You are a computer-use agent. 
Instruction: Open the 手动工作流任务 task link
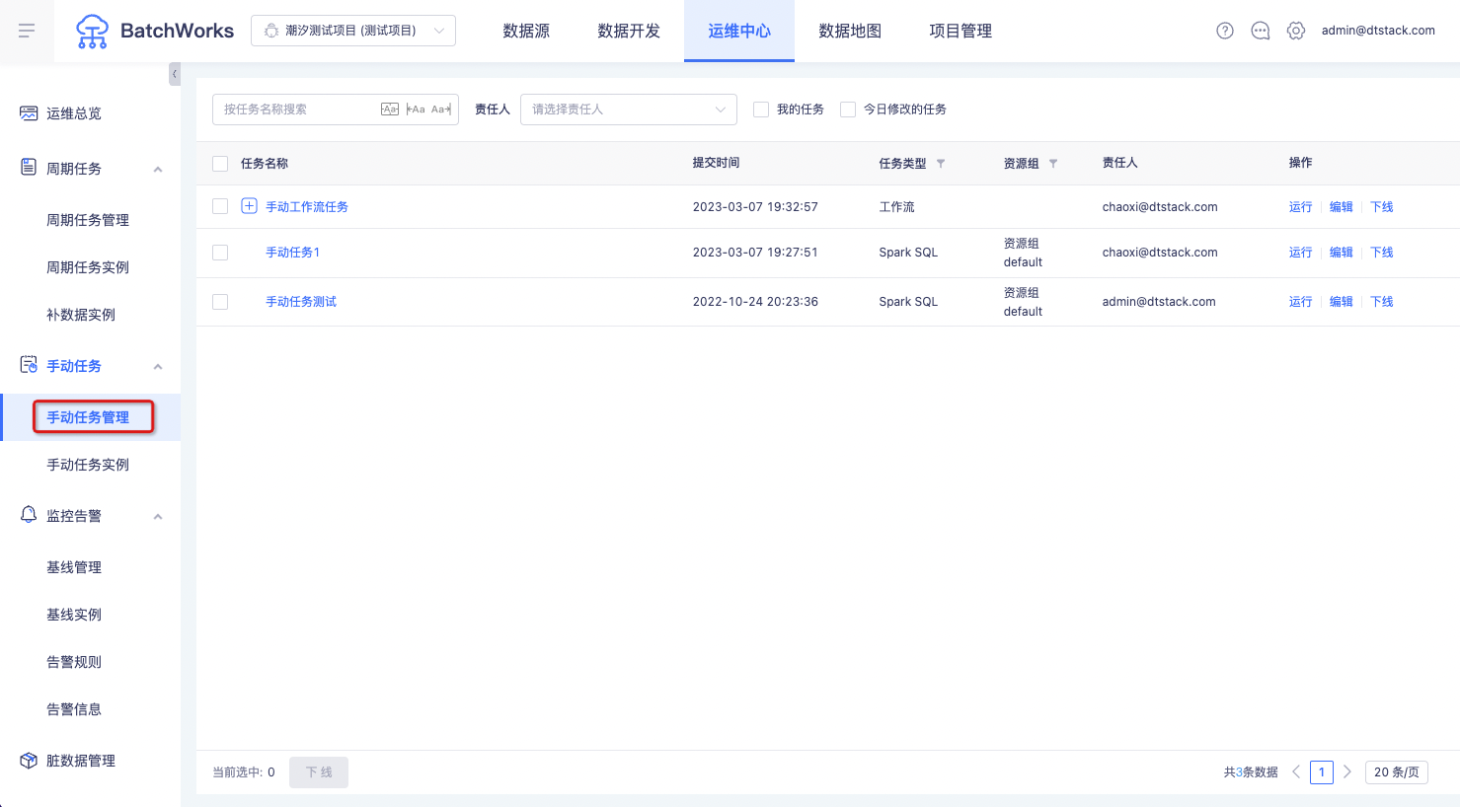click(x=307, y=207)
